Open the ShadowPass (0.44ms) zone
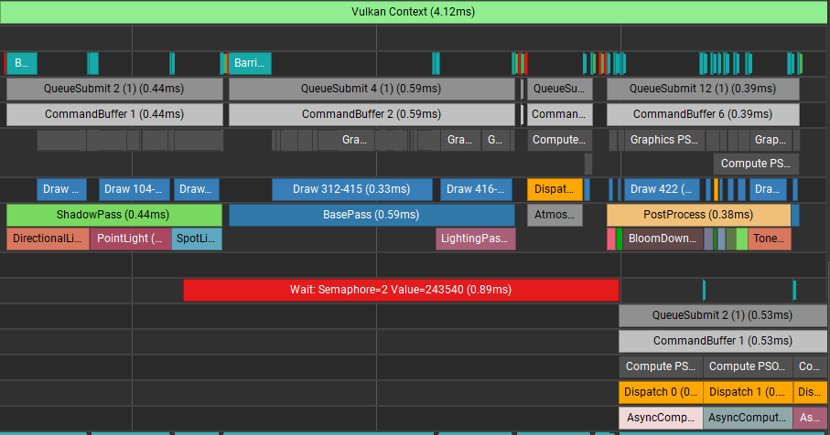 click(114, 215)
